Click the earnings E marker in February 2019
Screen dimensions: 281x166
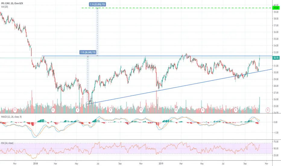176,110
